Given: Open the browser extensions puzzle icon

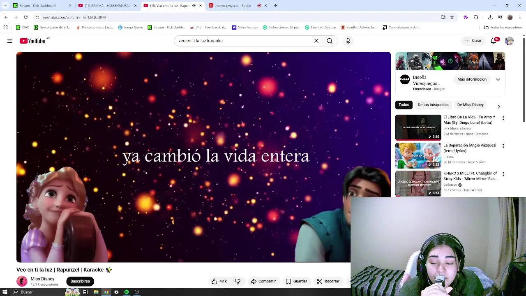Looking at the screenshot, I should tap(476, 17).
